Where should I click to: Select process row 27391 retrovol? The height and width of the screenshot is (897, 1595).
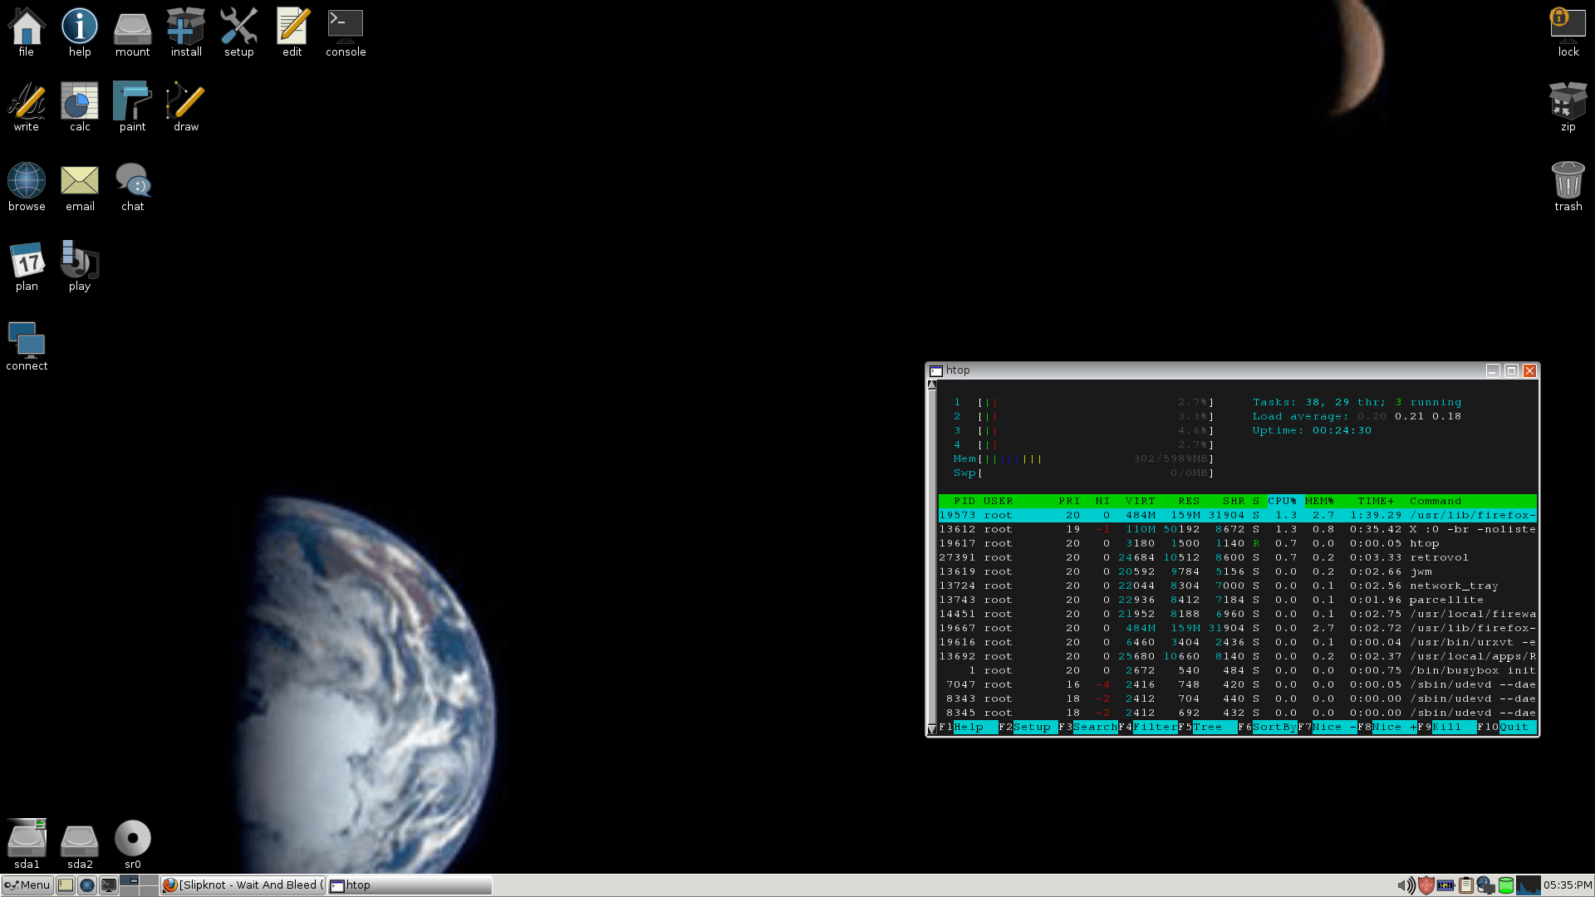pos(1238,557)
